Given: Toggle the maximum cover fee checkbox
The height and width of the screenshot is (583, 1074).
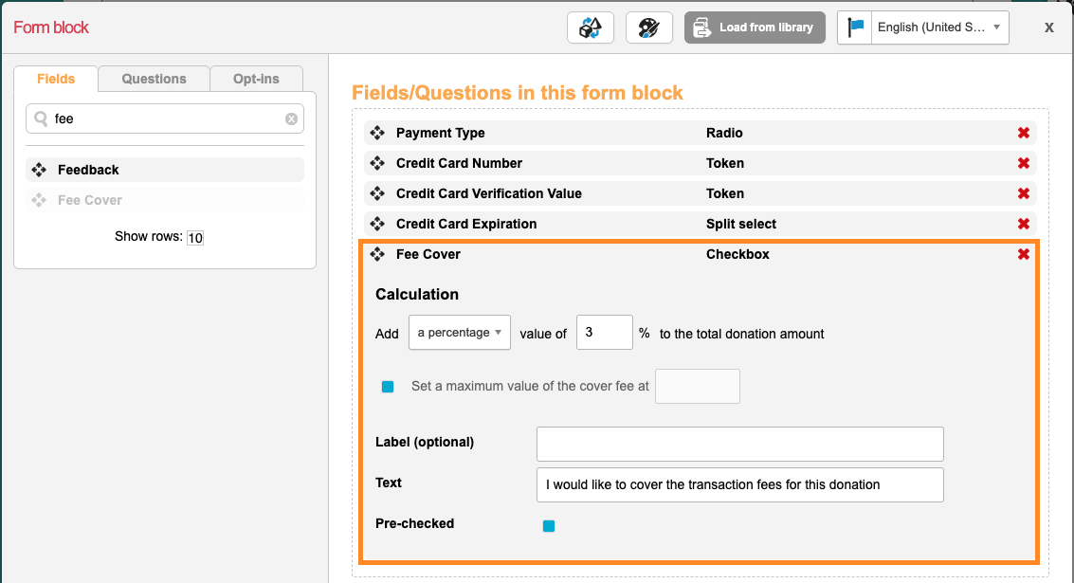Looking at the screenshot, I should tap(388, 387).
